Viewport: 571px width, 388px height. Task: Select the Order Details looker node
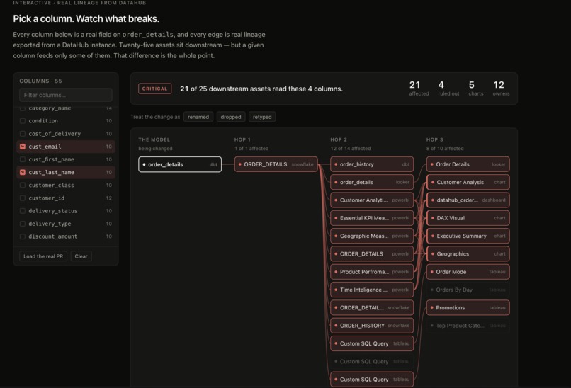[468, 164]
